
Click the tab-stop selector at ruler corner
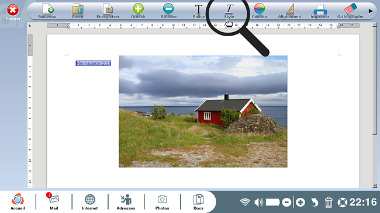tap(30, 26)
